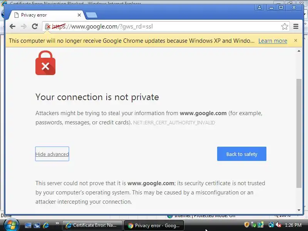The width and height of the screenshot is (308, 231).
Task: Click the Chrome forward arrow
Action: (23, 26)
